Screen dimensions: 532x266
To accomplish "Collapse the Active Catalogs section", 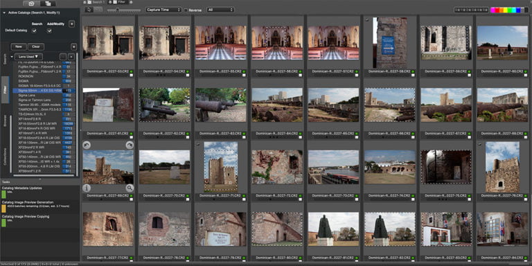I will click(x=3, y=13).
